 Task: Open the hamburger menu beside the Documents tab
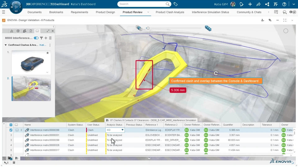[3, 12]
